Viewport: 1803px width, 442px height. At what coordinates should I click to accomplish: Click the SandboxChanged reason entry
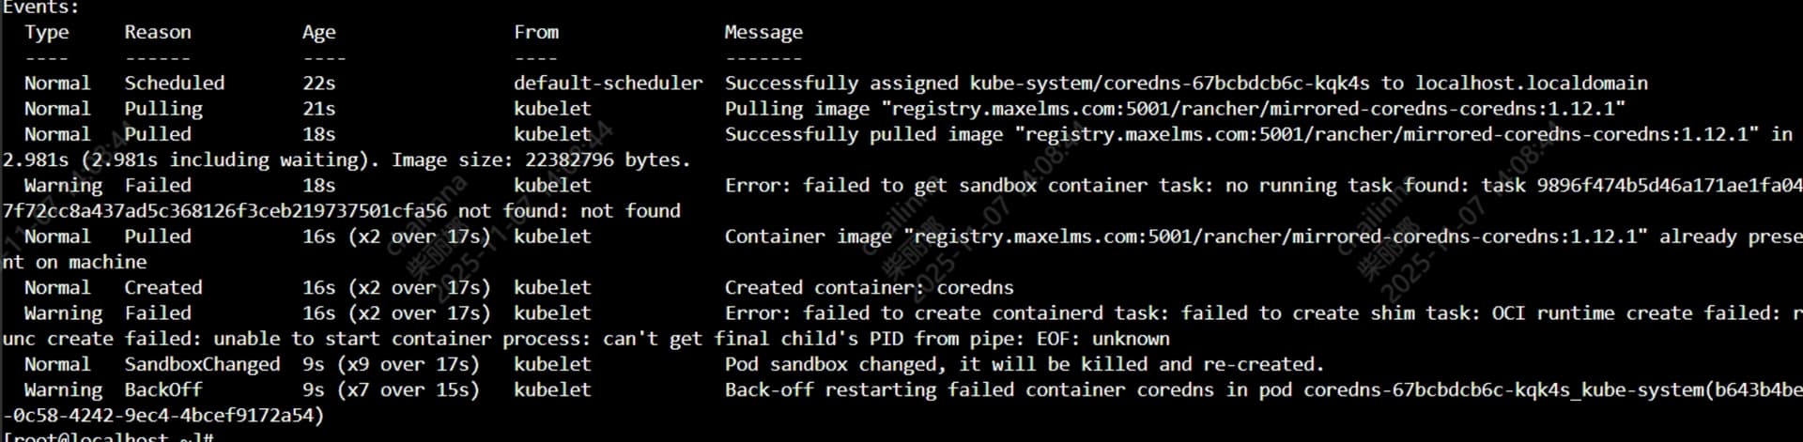click(x=202, y=364)
